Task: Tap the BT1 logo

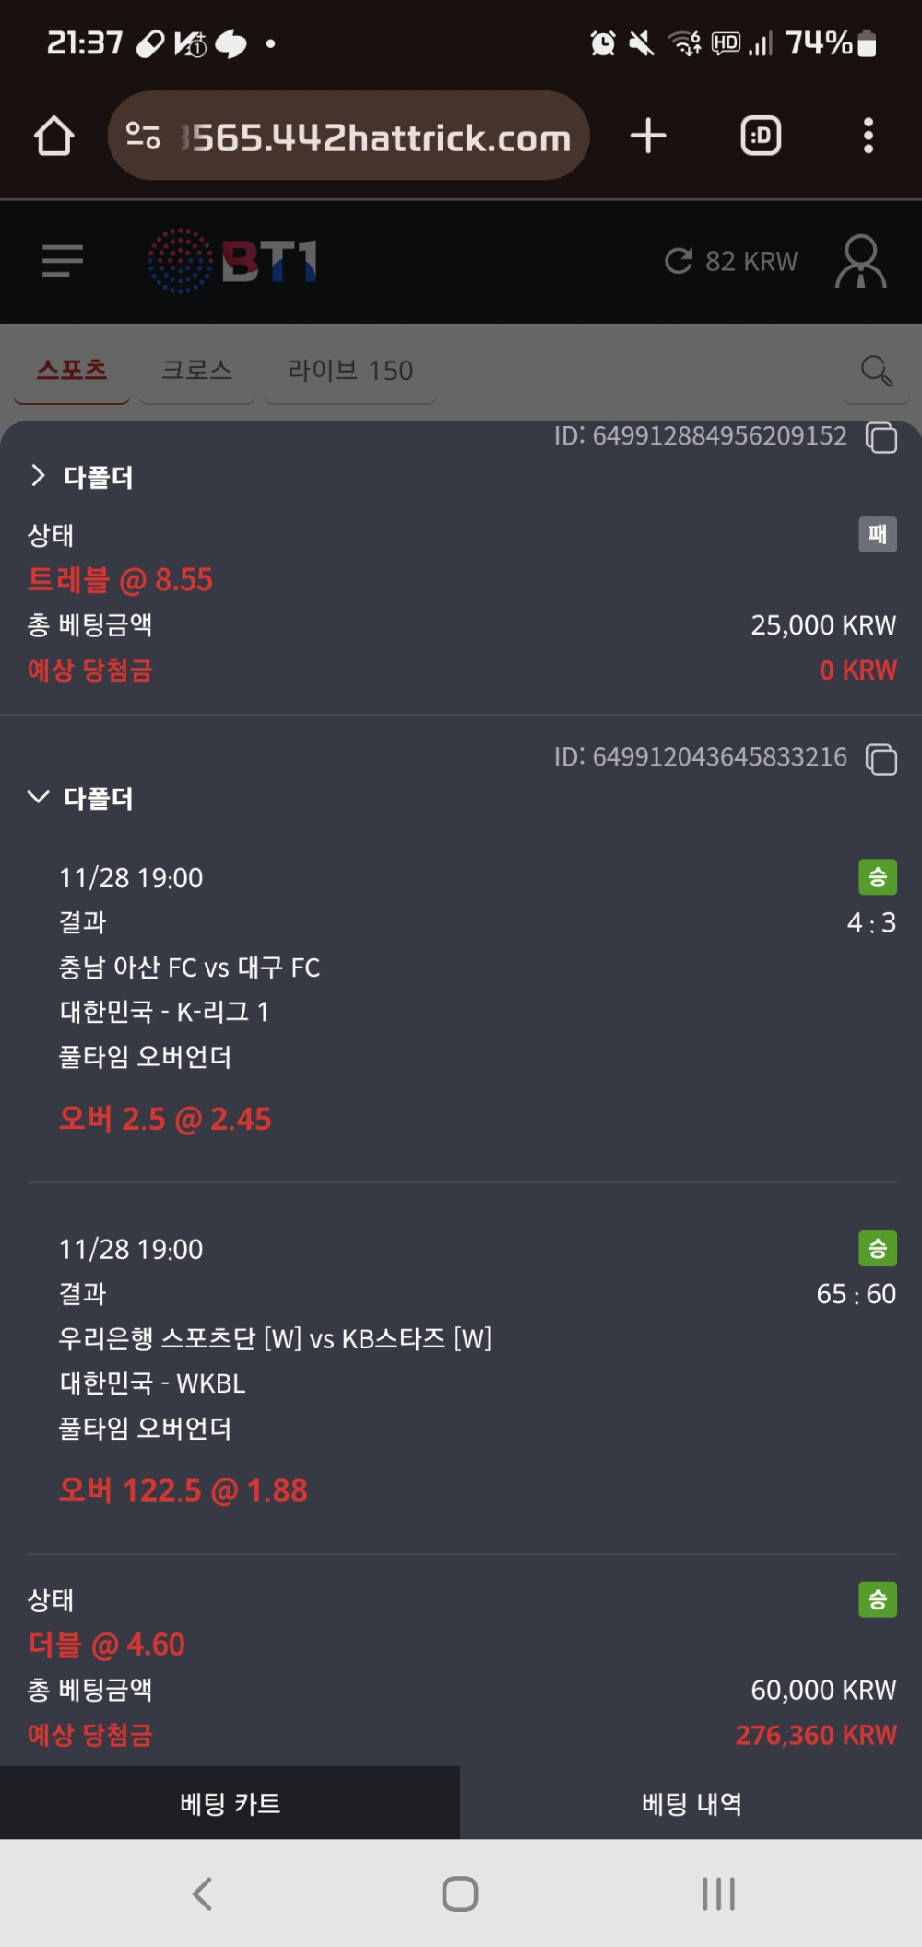Action: (x=233, y=261)
